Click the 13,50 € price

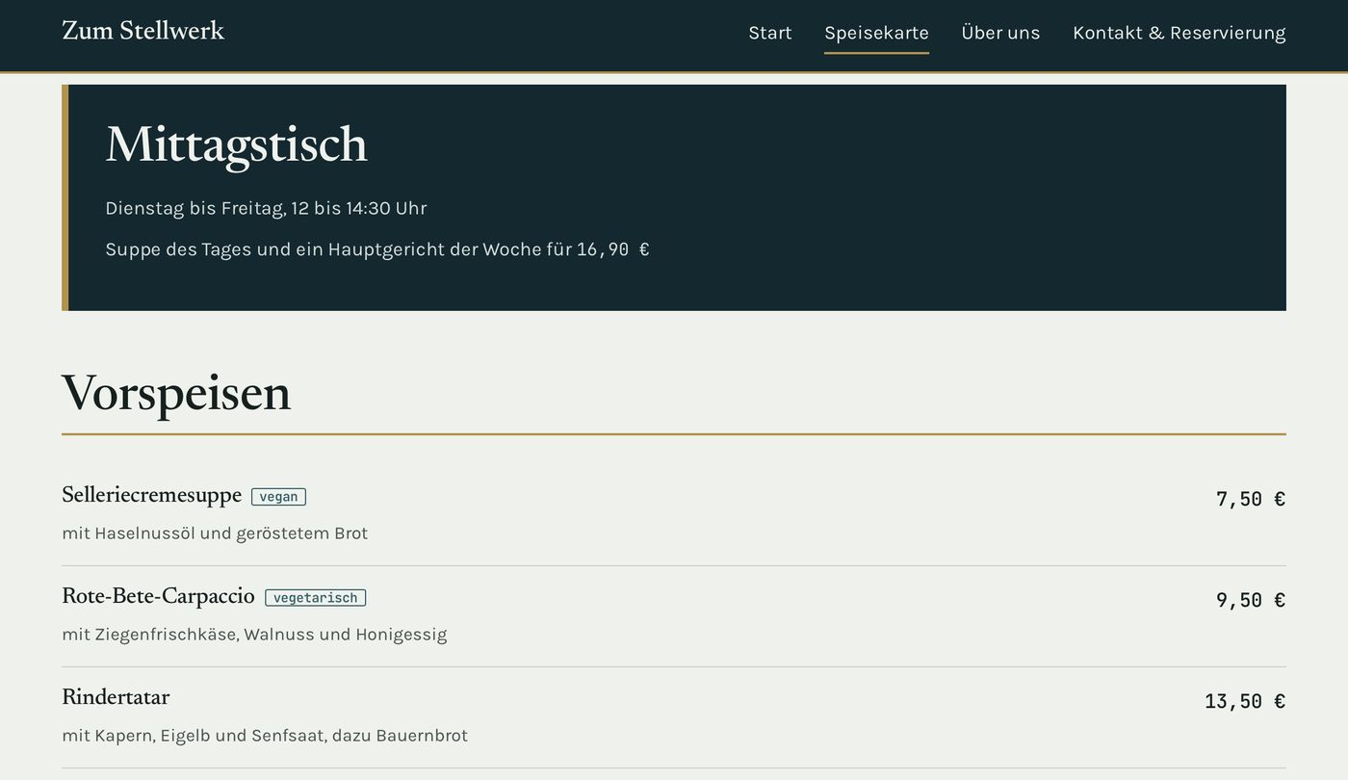[x=1245, y=701]
